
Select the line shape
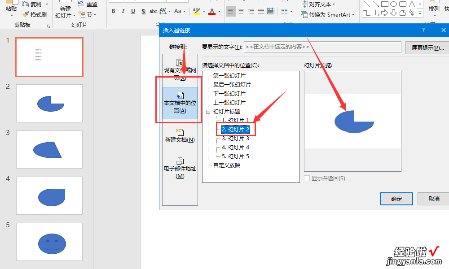pos(367,4)
